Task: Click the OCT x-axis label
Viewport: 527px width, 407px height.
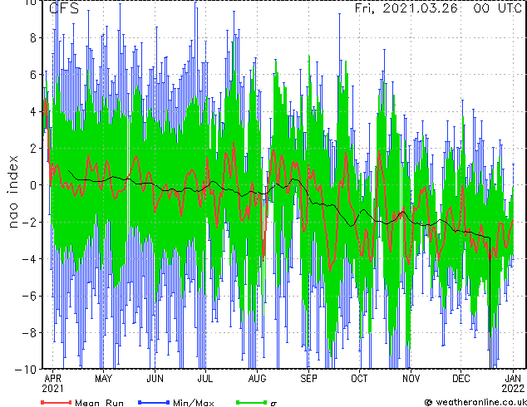Action: (x=359, y=379)
